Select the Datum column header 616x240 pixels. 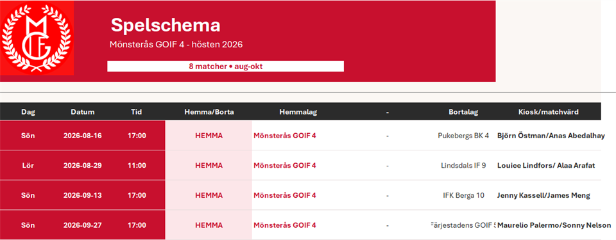[x=83, y=112]
